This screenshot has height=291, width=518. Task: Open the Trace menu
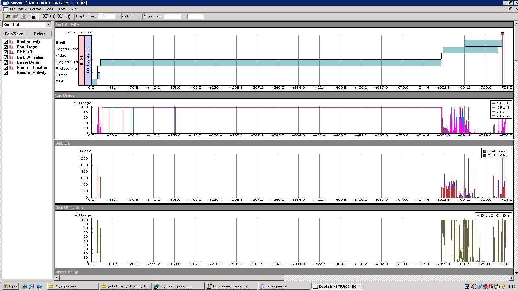click(x=61, y=9)
